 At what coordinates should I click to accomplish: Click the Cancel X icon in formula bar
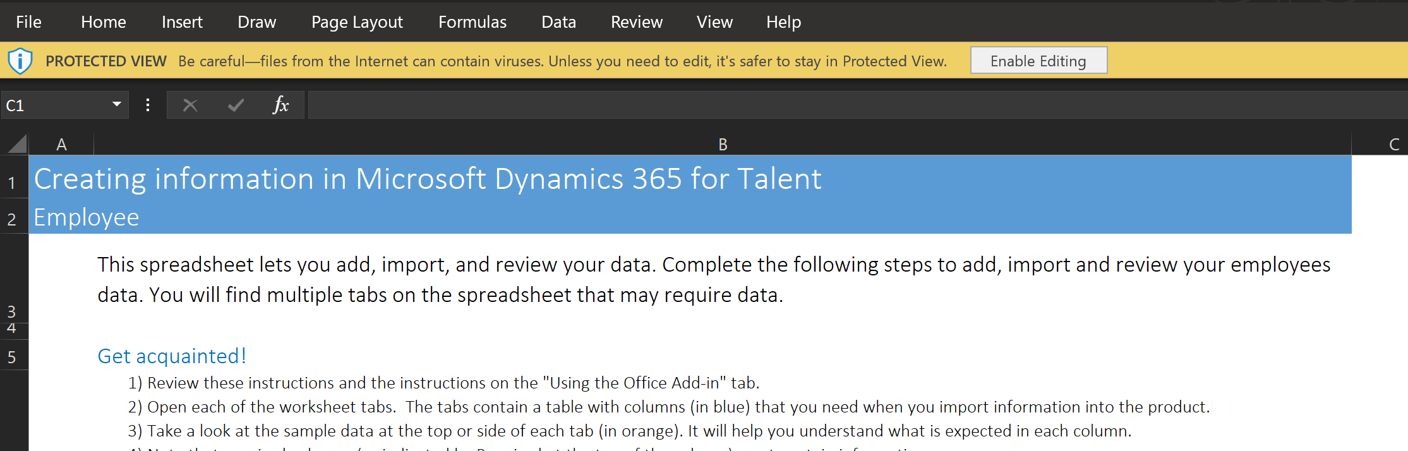[190, 105]
